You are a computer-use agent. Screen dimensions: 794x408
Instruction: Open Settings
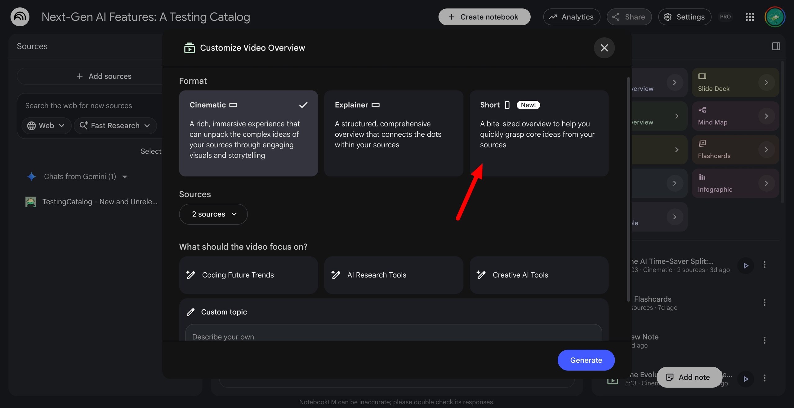[x=685, y=17]
